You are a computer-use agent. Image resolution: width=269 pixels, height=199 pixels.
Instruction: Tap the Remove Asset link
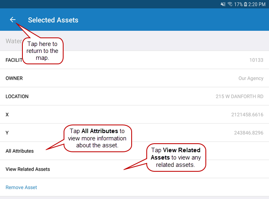pyautogui.click(x=21, y=188)
